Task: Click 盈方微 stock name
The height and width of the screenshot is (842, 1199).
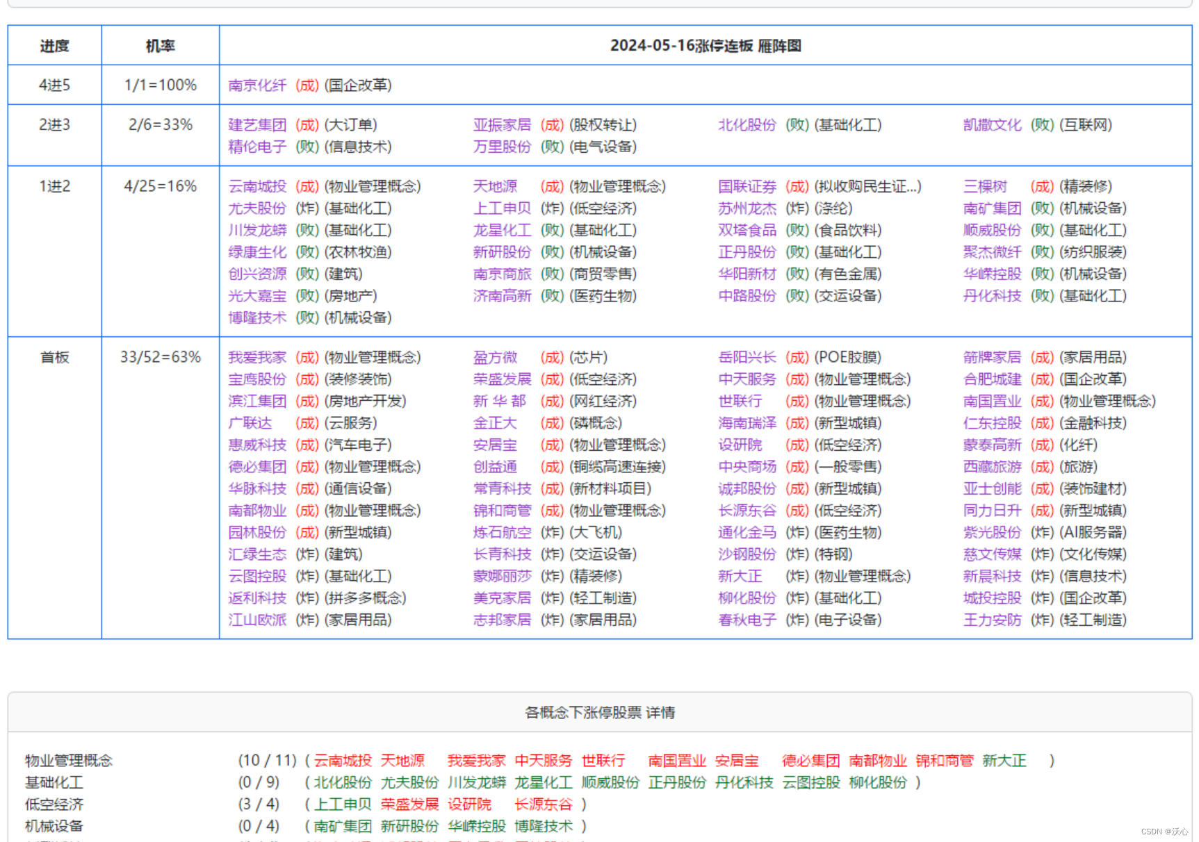Action: coord(495,357)
